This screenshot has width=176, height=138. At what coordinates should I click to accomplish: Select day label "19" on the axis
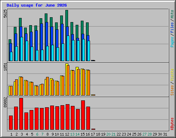[x=103, y=134]
